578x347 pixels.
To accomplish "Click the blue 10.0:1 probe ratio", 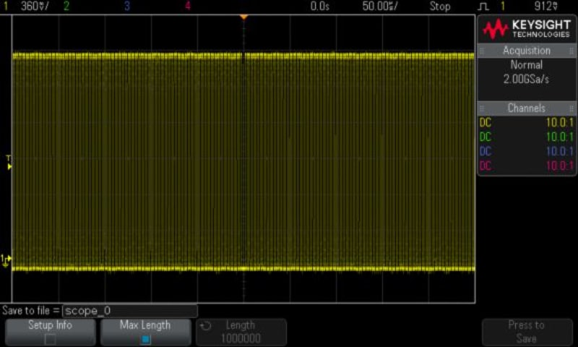I will tap(559, 151).
